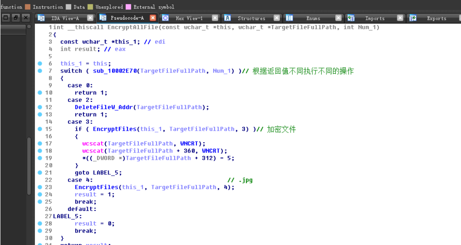The image size is (461, 245).
Task: Click the Data legend color swatch
Action: coord(68,7)
